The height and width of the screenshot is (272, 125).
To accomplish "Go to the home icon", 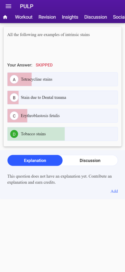I will [x=5, y=17].
